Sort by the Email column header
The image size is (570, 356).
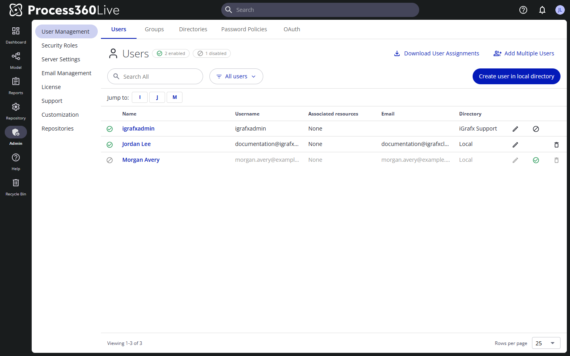(388, 114)
